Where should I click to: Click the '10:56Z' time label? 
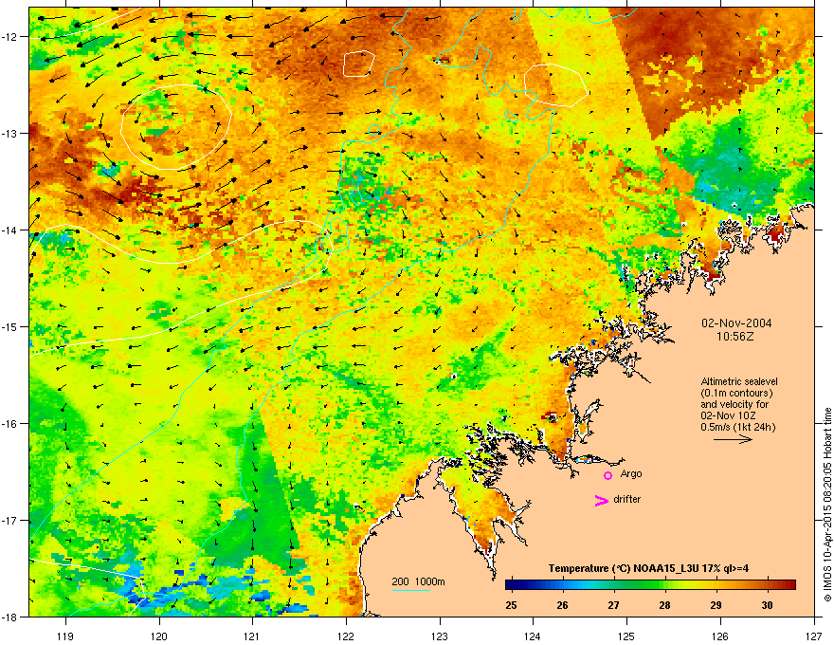(735, 337)
